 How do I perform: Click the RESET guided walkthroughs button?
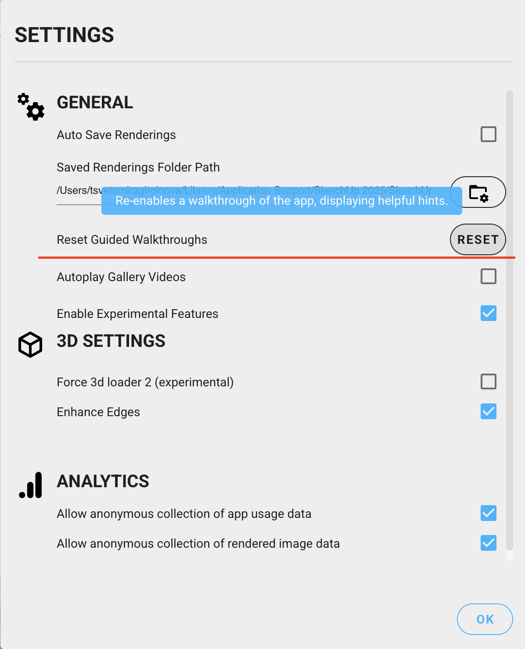coord(478,239)
